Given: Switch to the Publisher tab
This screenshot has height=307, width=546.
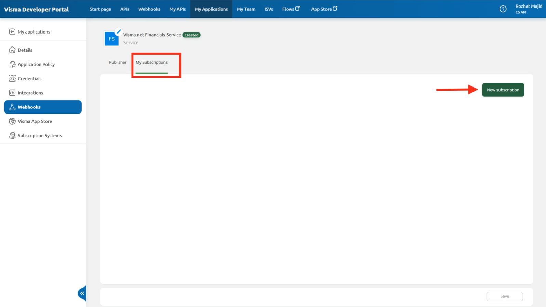Looking at the screenshot, I should point(118,62).
